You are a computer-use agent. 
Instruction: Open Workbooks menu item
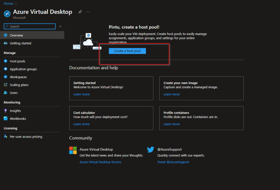pyautogui.click(x=18, y=119)
